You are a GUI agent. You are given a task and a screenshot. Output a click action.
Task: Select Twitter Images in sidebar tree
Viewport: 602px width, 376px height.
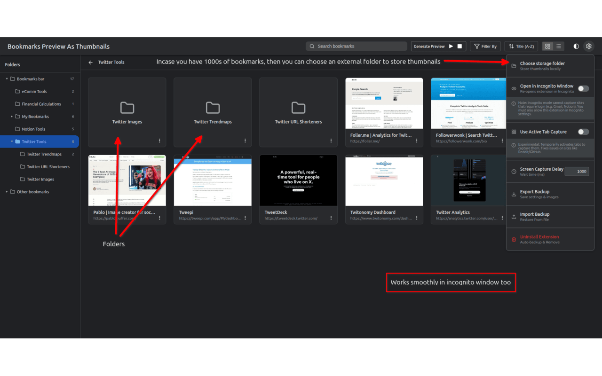click(40, 179)
